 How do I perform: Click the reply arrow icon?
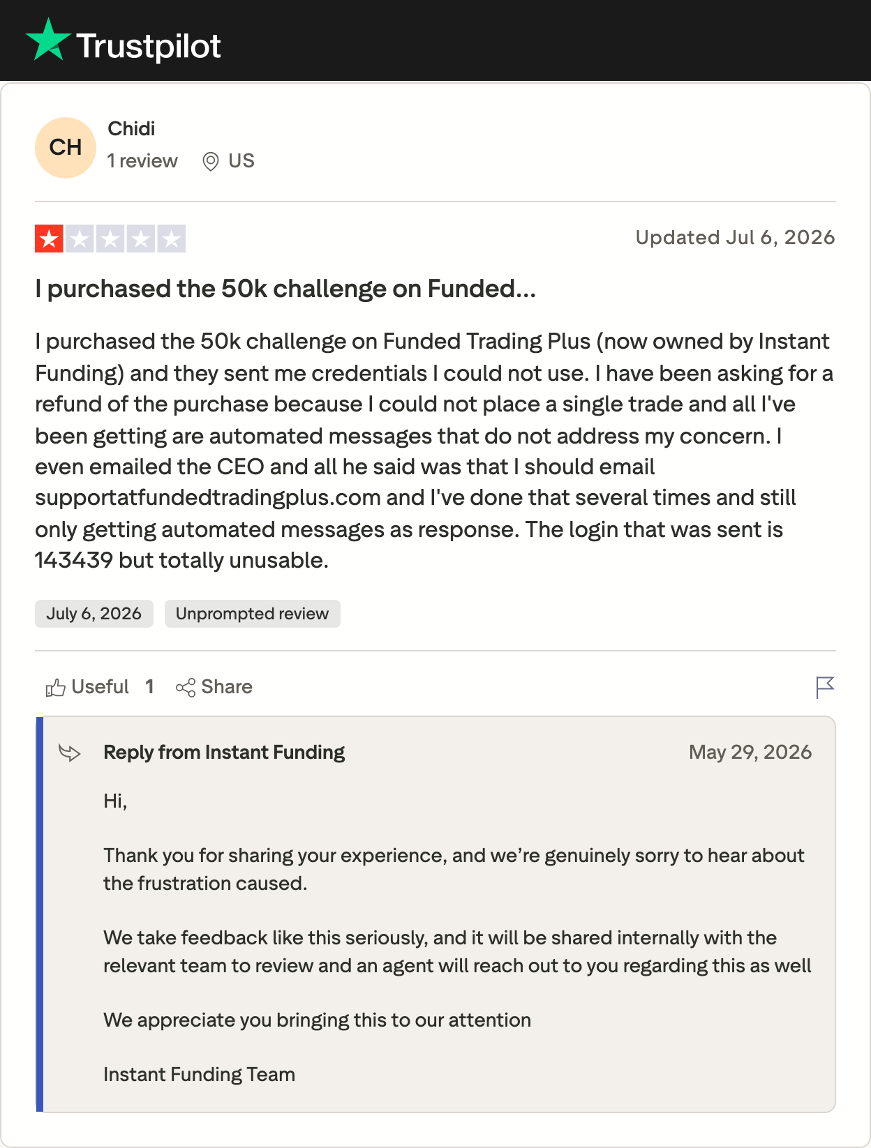pyautogui.click(x=70, y=753)
